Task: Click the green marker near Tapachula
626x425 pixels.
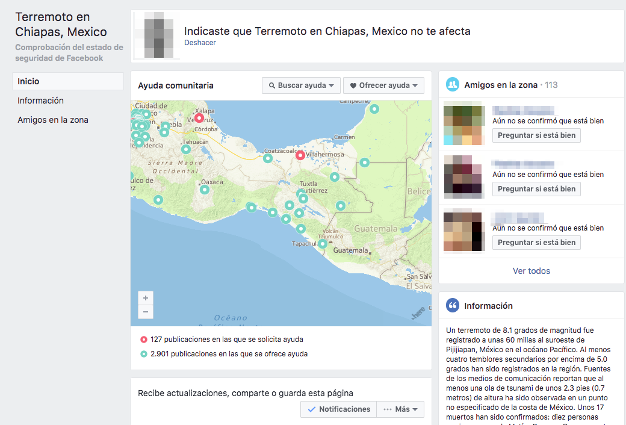Action: tap(323, 244)
